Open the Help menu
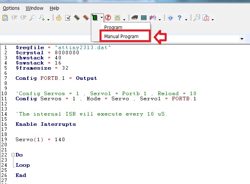Image resolution: width=250 pixels, height=184 pixels. pos(55,8)
